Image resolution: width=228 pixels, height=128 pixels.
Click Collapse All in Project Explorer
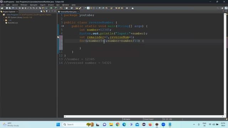(41, 11)
